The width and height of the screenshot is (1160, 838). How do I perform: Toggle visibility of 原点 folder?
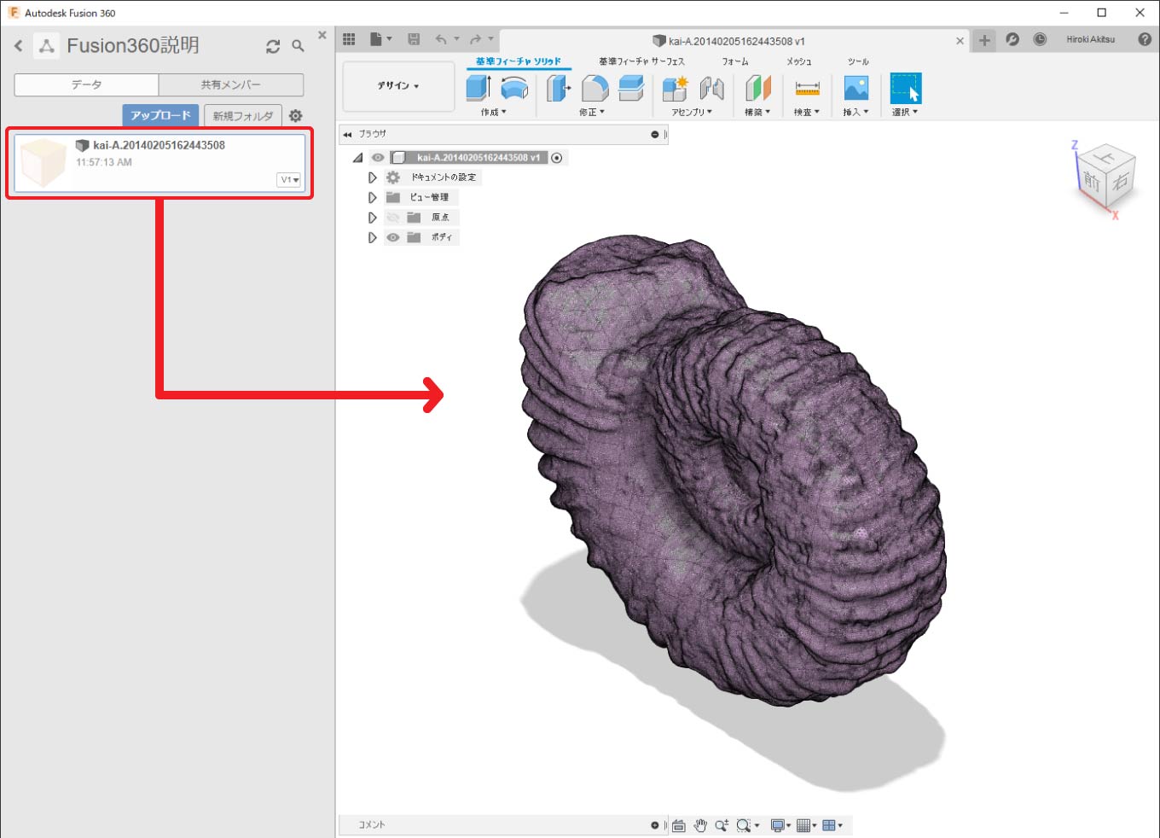click(393, 218)
